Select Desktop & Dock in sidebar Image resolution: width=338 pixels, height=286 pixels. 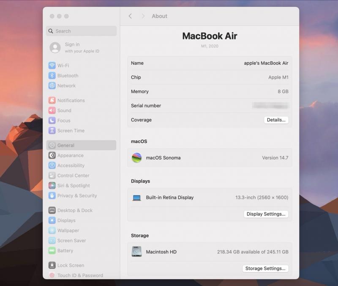click(x=82, y=210)
